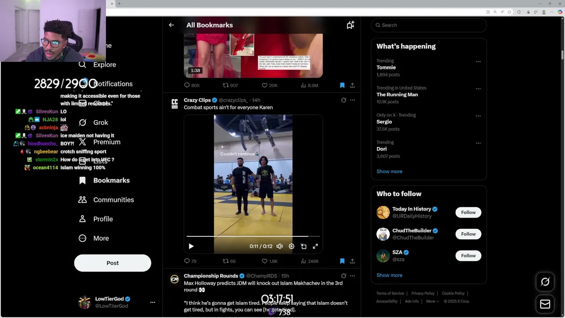Open more options on Crazy Clips post

[352, 100]
